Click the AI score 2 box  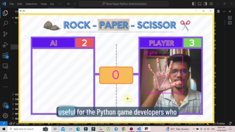[x=84, y=43]
